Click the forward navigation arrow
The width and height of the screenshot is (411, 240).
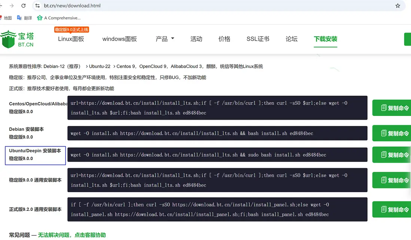click(12, 6)
